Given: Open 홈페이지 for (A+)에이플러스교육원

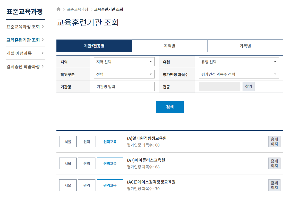Looking at the screenshot, I should pos(274,163).
